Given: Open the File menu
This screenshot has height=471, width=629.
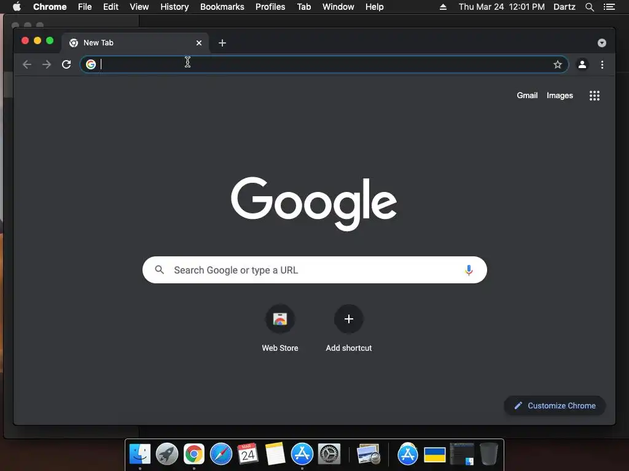Looking at the screenshot, I should point(85,7).
